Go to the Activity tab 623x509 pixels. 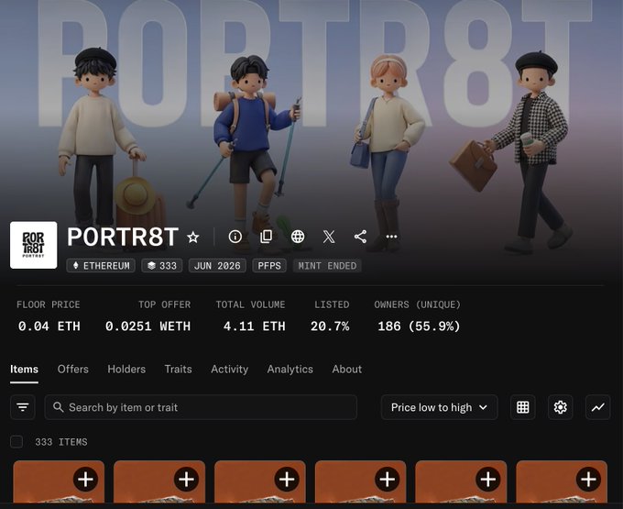click(230, 369)
